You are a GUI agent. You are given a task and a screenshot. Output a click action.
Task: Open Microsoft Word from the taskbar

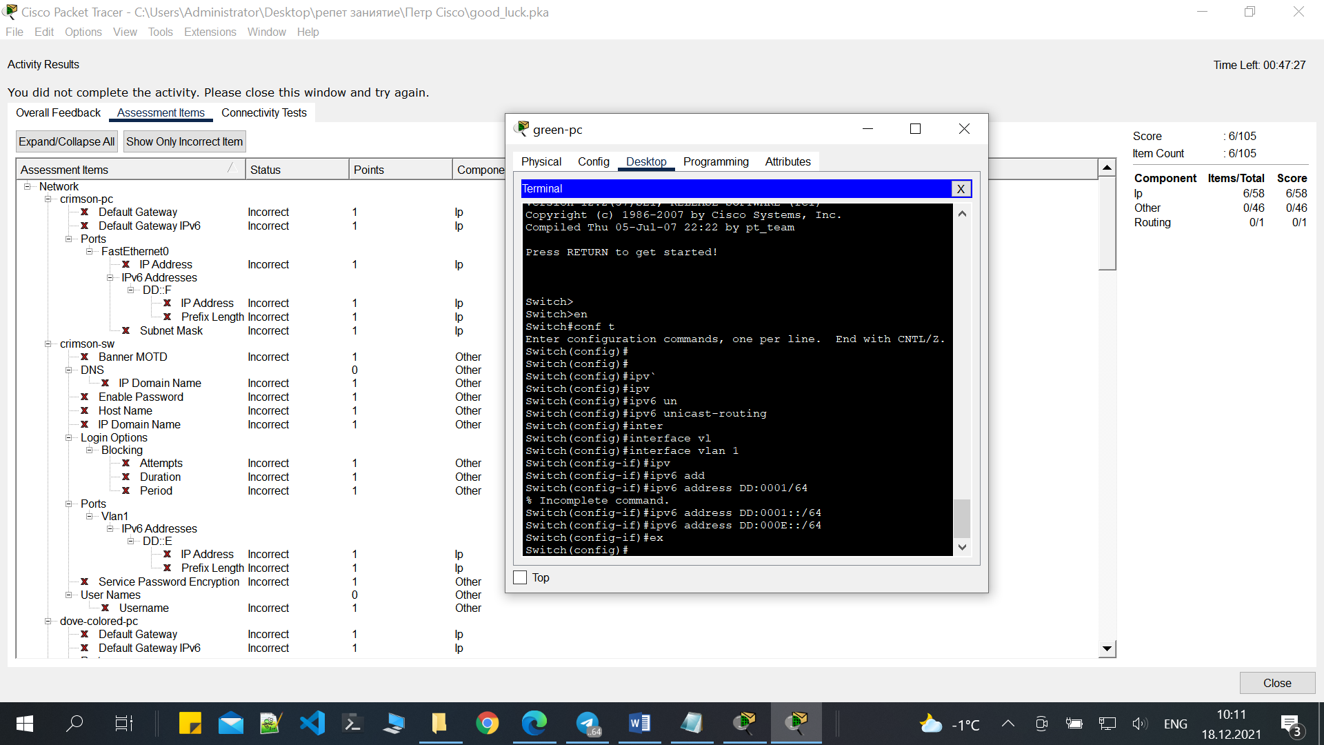[639, 723]
